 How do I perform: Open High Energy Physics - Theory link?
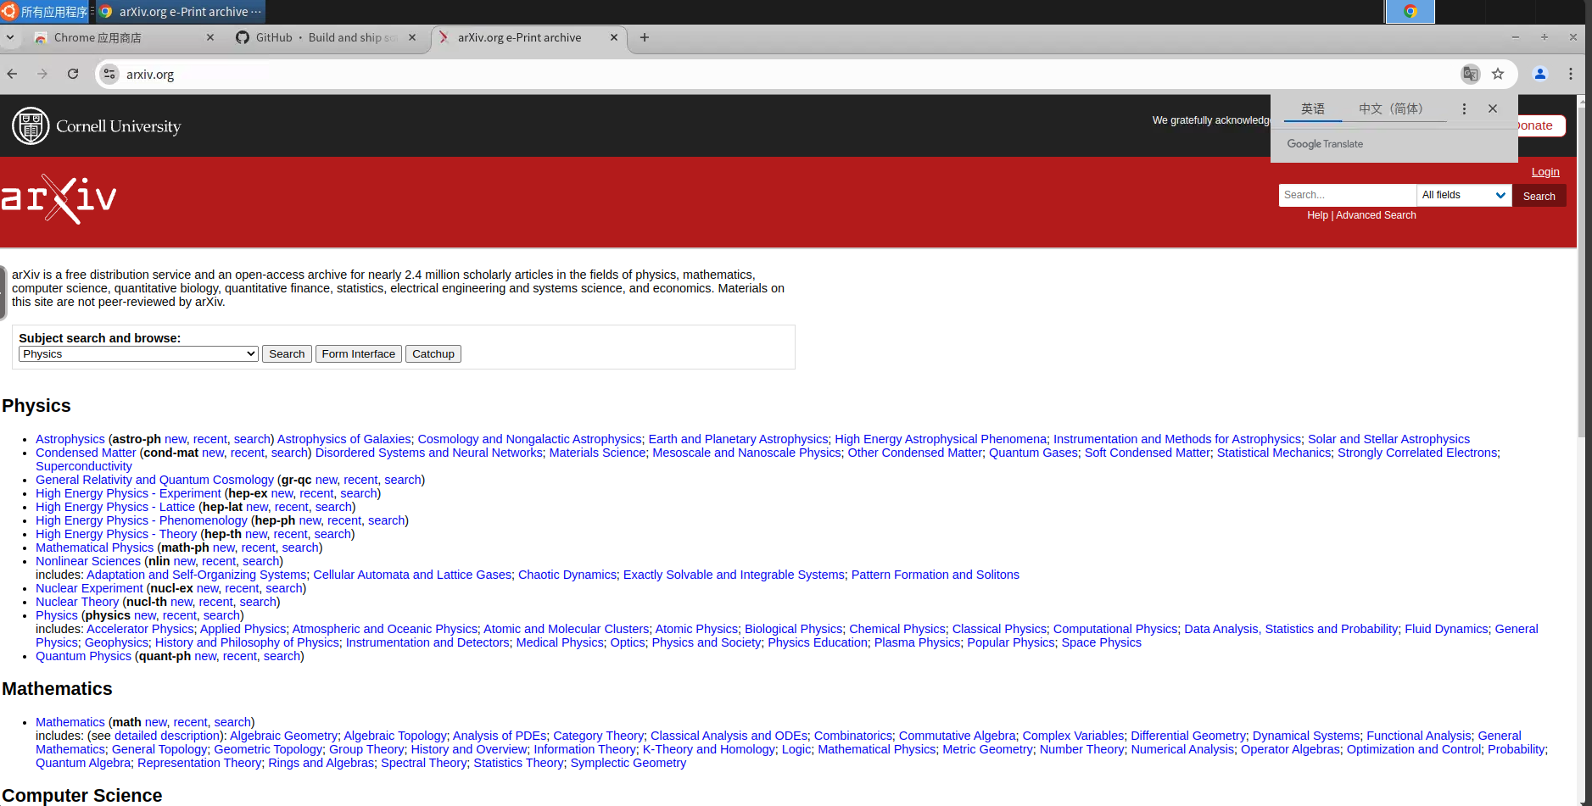coord(116,534)
